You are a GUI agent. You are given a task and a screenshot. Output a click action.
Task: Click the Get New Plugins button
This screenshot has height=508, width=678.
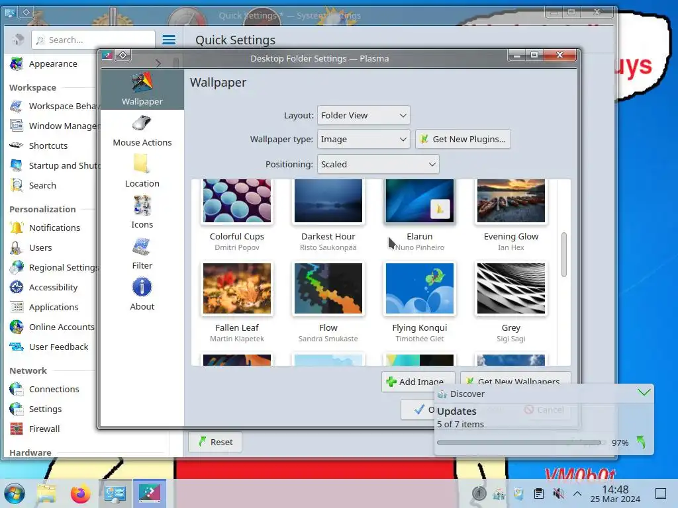(463, 139)
